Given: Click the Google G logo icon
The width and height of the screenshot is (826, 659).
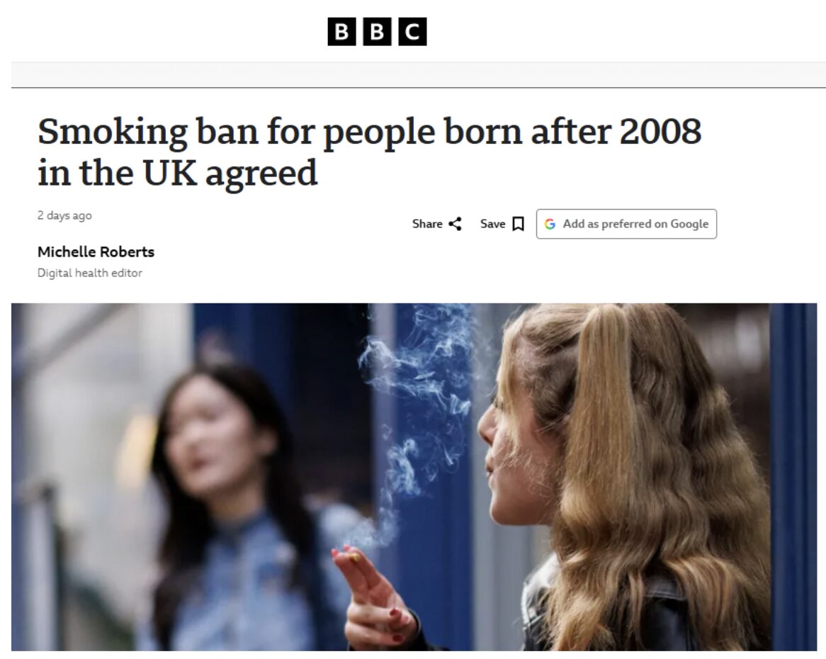Looking at the screenshot, I should point(550,224).
